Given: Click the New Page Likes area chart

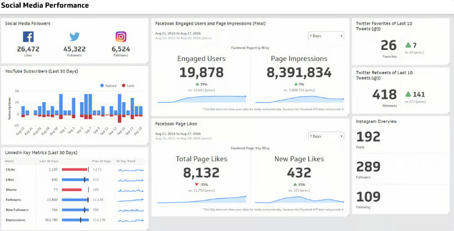Looking at the screenshot, I should point(300,200).
